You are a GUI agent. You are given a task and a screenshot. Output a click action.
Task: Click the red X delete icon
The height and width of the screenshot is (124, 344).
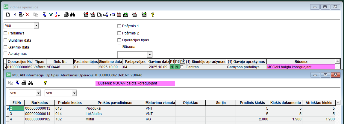coord(27,14)
